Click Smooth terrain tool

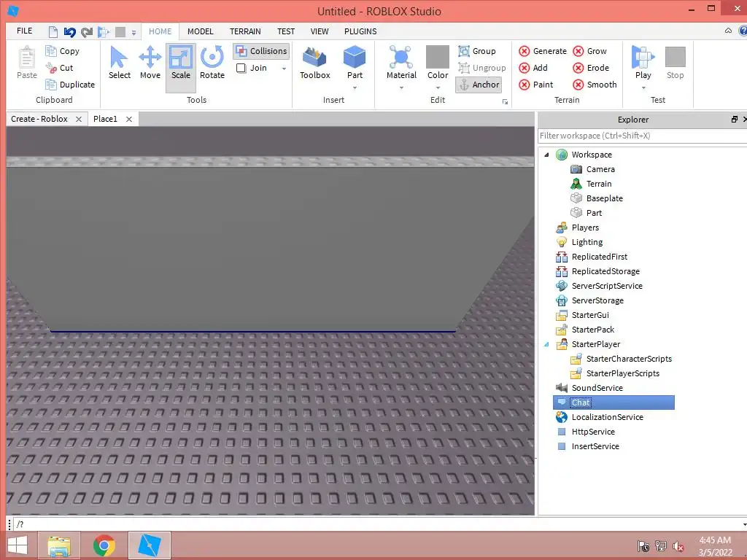click(595, 85)
